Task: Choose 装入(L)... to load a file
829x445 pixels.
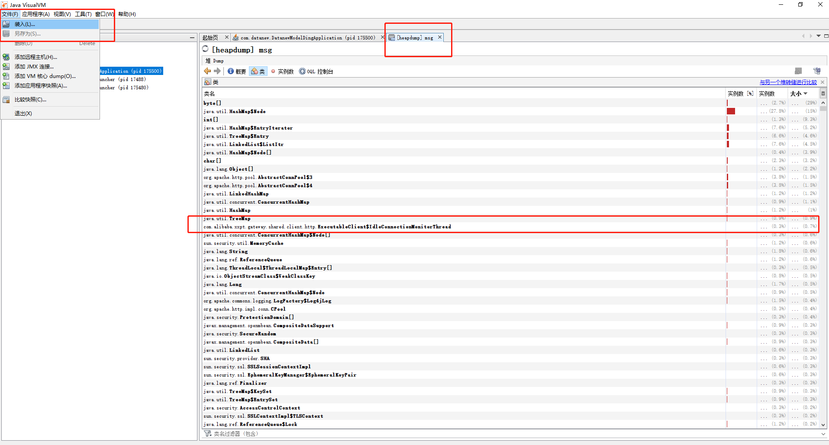Action: coord(50,24)
